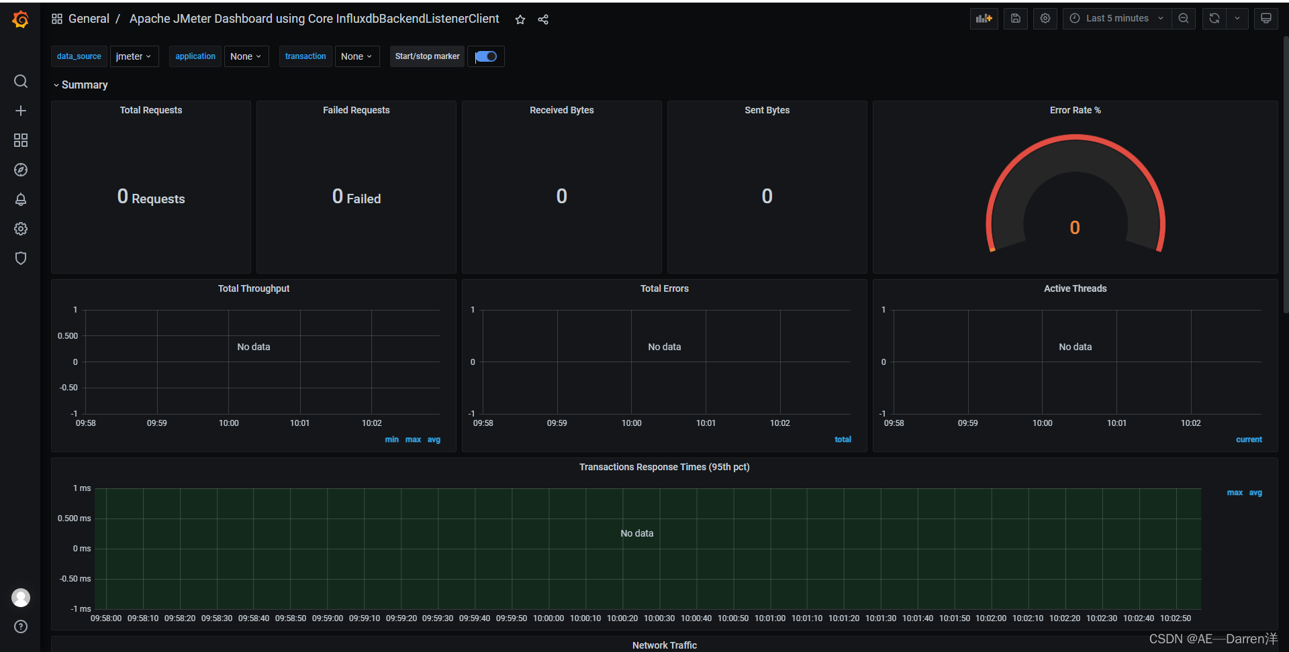Screen dimensions: 1289x652
Task: Click the max legend in Transactions Response Times
Action: click(x=1235, y=492)
